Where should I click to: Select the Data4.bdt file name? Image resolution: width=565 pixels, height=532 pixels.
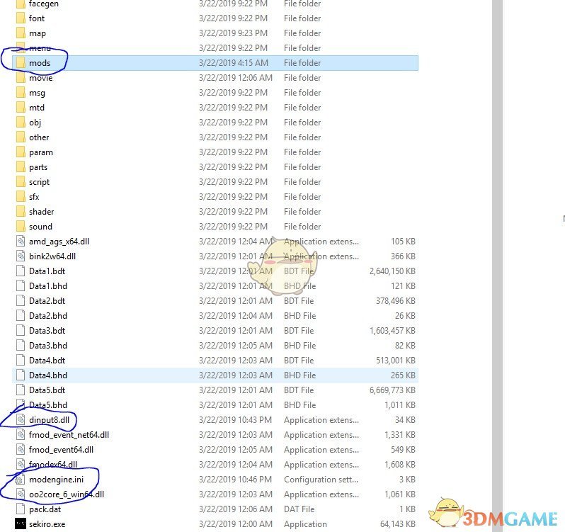47,361
